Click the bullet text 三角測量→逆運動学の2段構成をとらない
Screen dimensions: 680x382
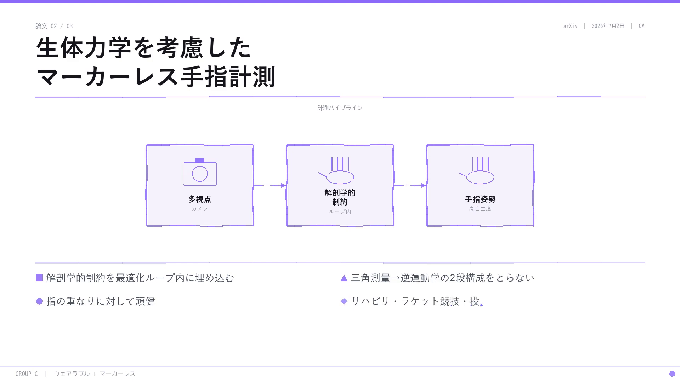[x=443, y=278]
